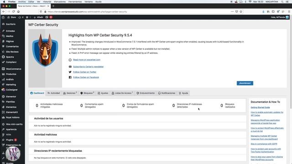Close the Panel de Control tab
The image size is (292, 164).
(48, 6)
